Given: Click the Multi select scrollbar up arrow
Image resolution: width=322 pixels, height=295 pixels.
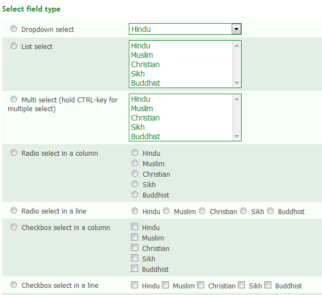Looking at the screenshot, I should pyautogui.click(x=237, y=99).
